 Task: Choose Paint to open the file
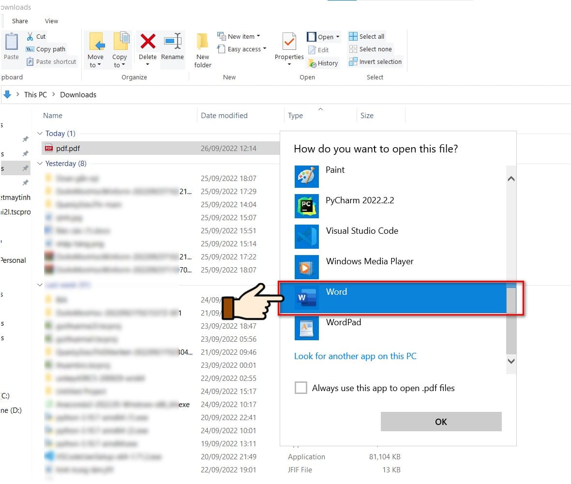point(400,176)
